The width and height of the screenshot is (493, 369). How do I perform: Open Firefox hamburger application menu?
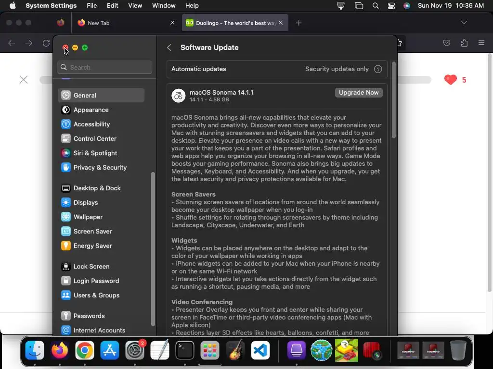tap(481, 43)
